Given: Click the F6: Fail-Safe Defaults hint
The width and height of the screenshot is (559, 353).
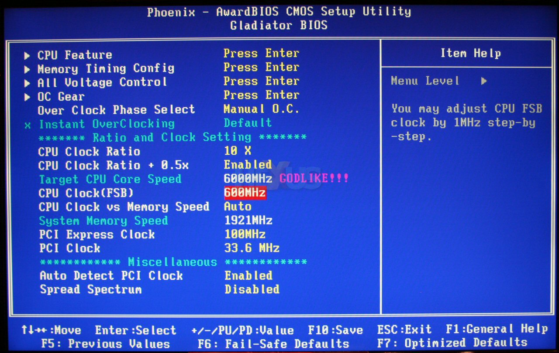Looking at the screenshot, I should tap(273, 344).
